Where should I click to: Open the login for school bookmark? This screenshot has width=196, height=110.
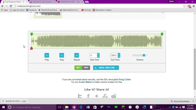[x=17, y=10]
